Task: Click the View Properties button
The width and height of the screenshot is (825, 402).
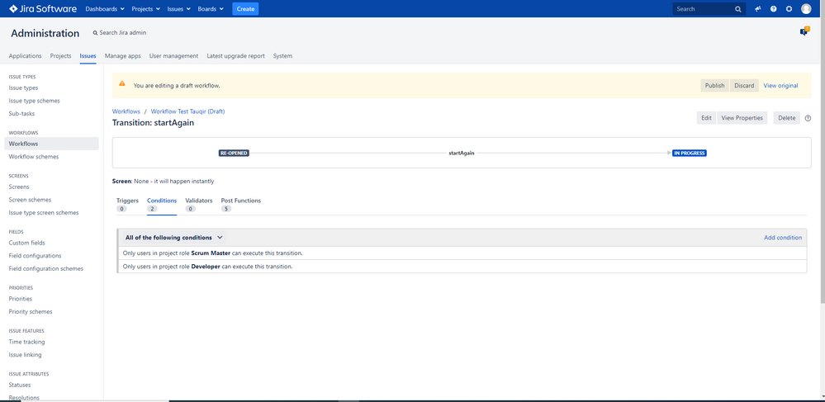Action: tap(742, 118)
